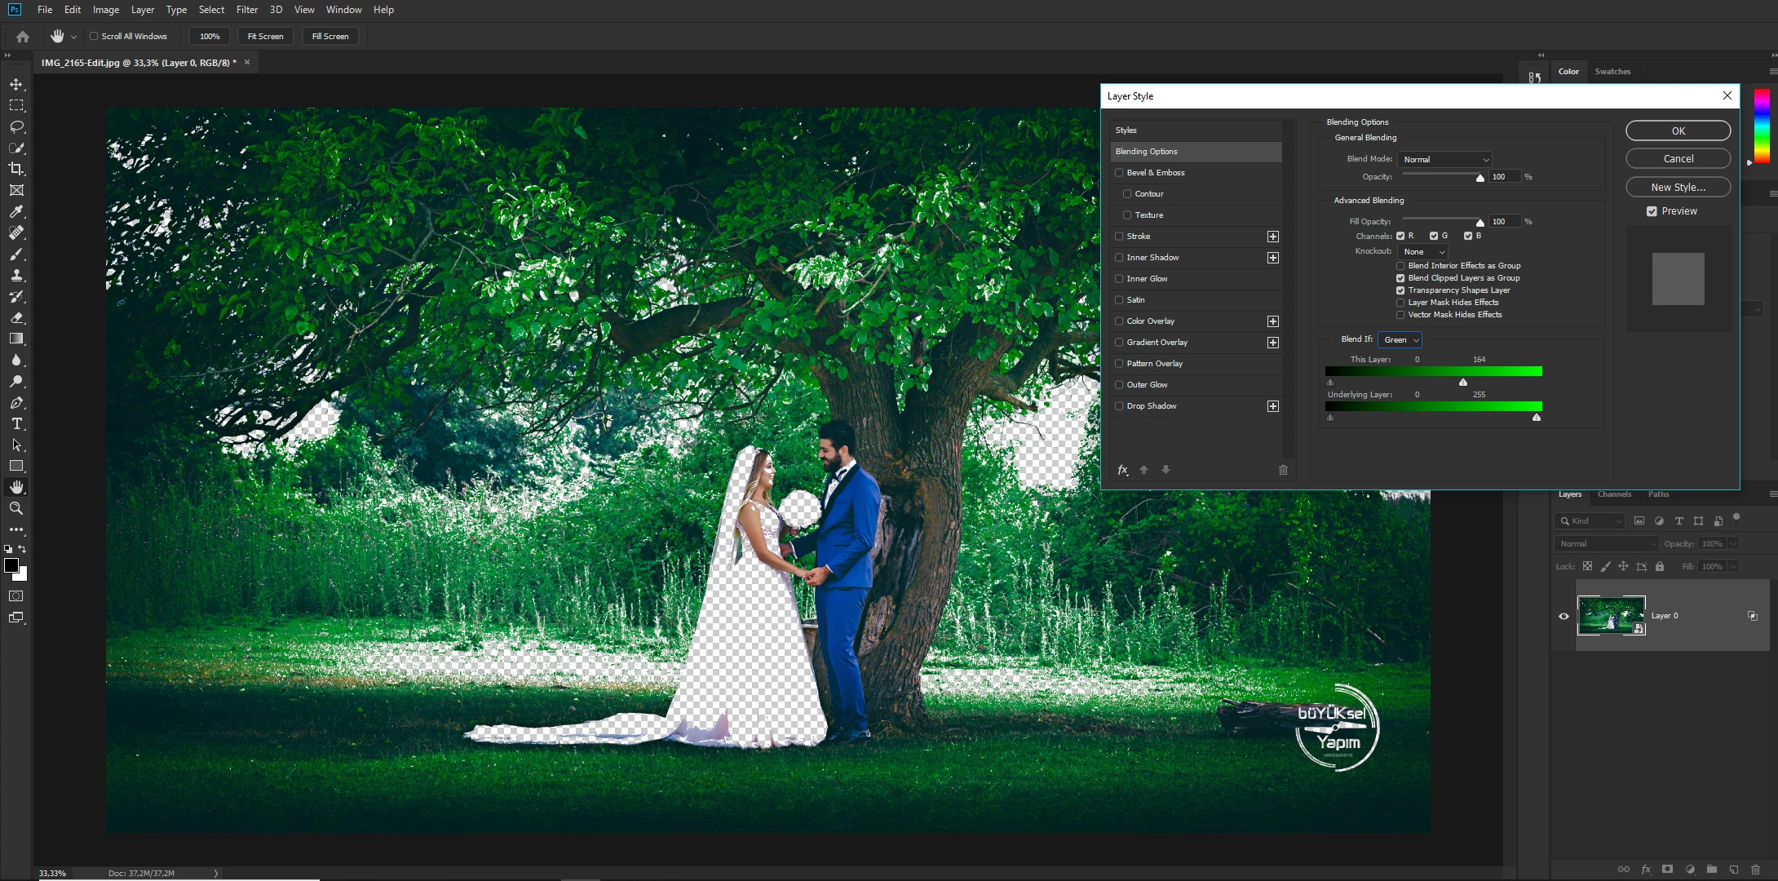Hide Layer 0 with the eye icon
The width and height of the screenshot is (1778, 881).
point(1563,616)
